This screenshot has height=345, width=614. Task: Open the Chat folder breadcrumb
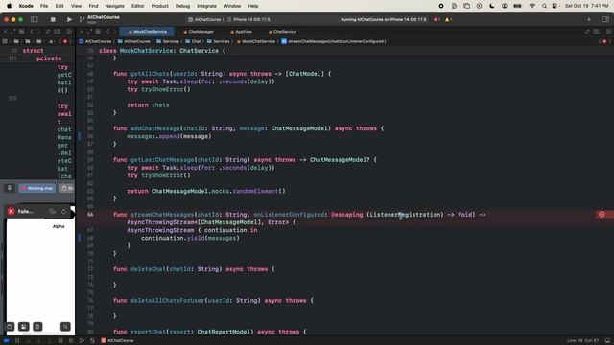[193, 41]
